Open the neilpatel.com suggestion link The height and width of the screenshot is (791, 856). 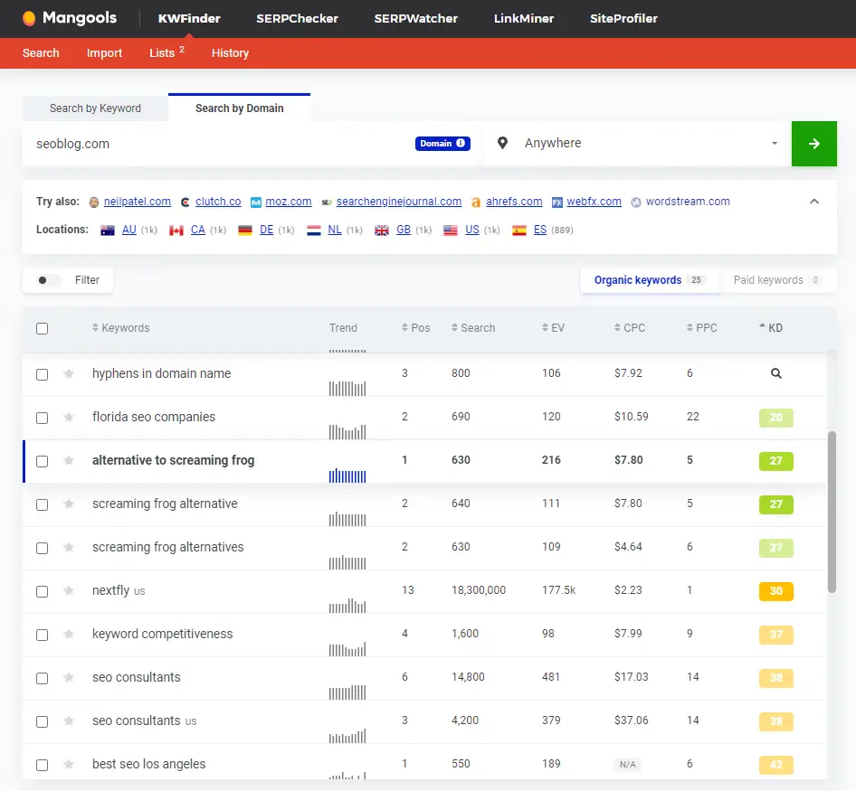click(x=137, y=202)
